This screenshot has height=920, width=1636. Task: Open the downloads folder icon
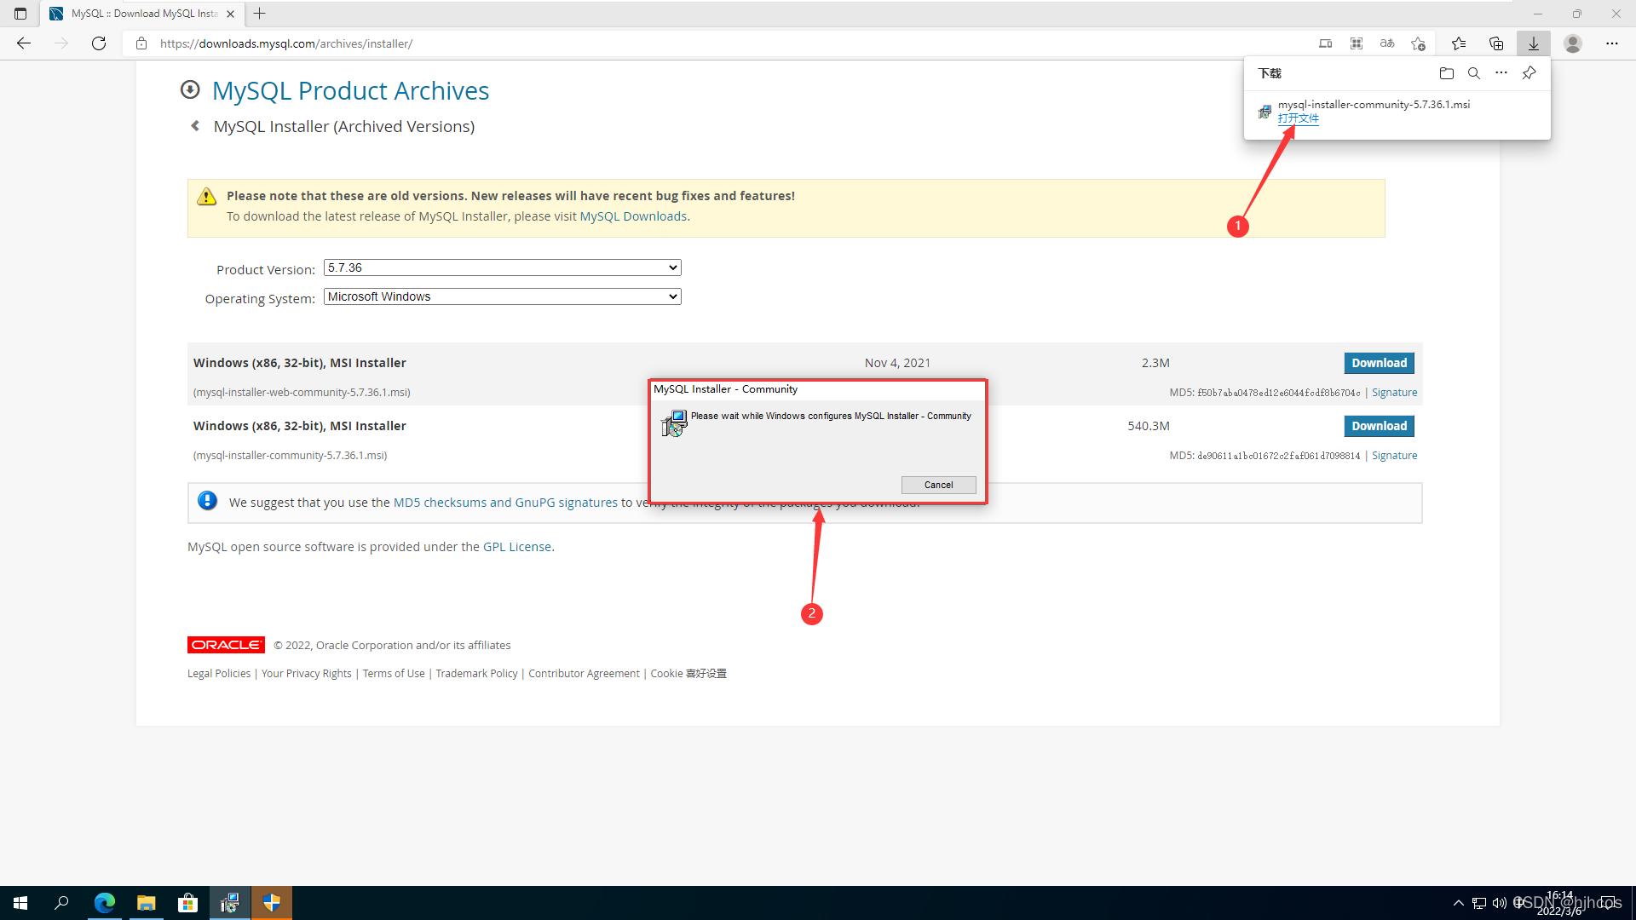click(1447, 72)
